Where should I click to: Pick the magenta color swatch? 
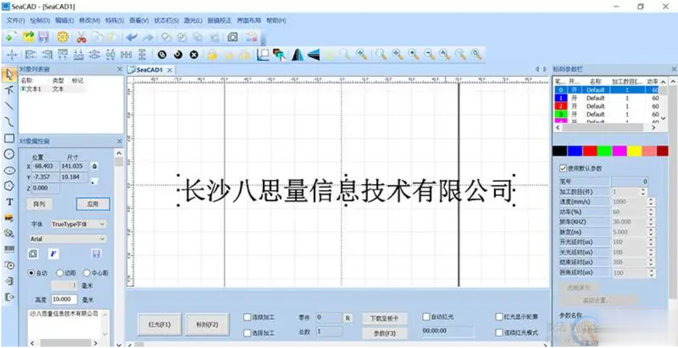pos(619,151)
